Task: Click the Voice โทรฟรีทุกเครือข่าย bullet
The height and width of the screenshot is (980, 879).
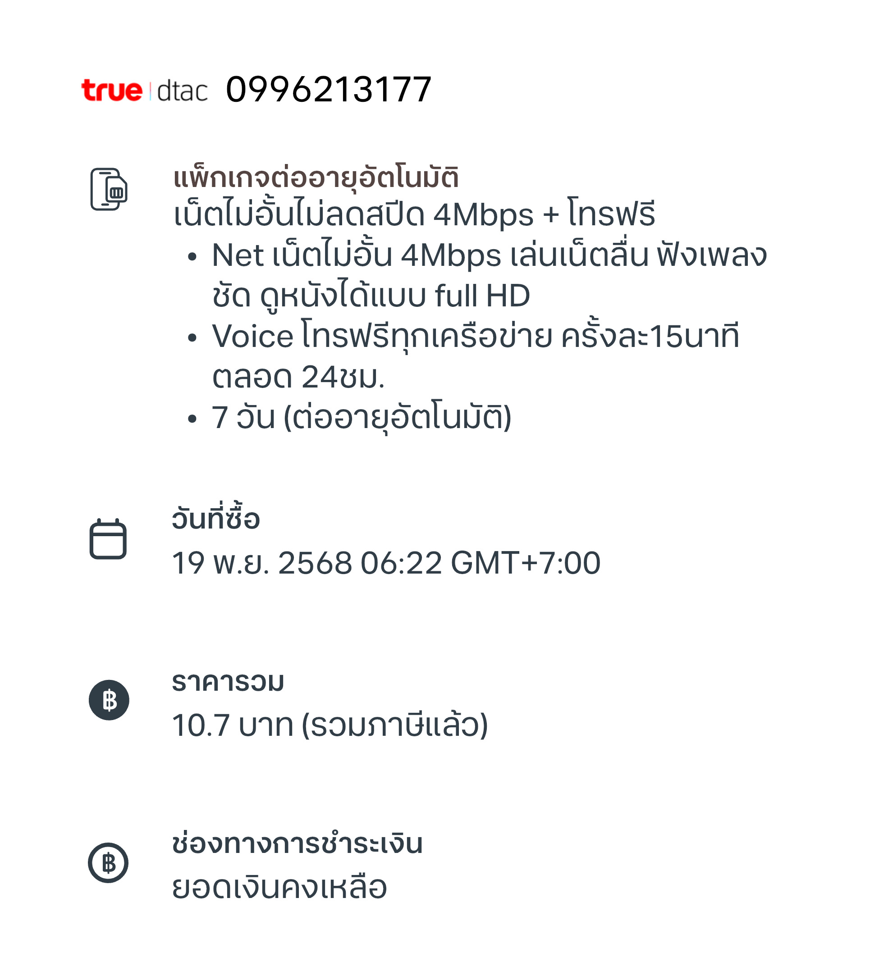Action: [476, 356]
